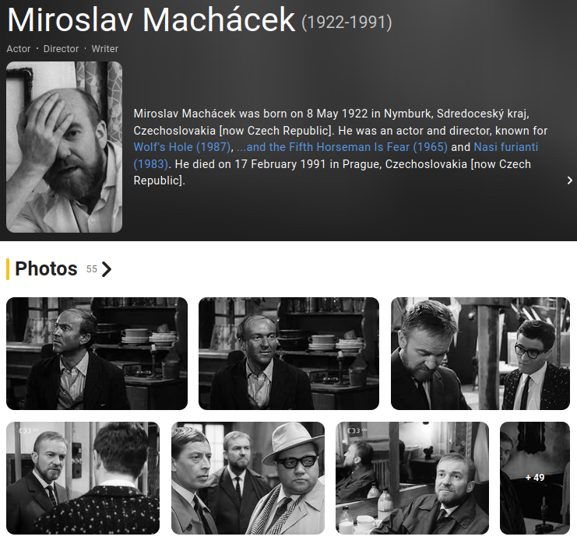Click the Director profession label
The image size is (577, 540).
click(61, 49)
